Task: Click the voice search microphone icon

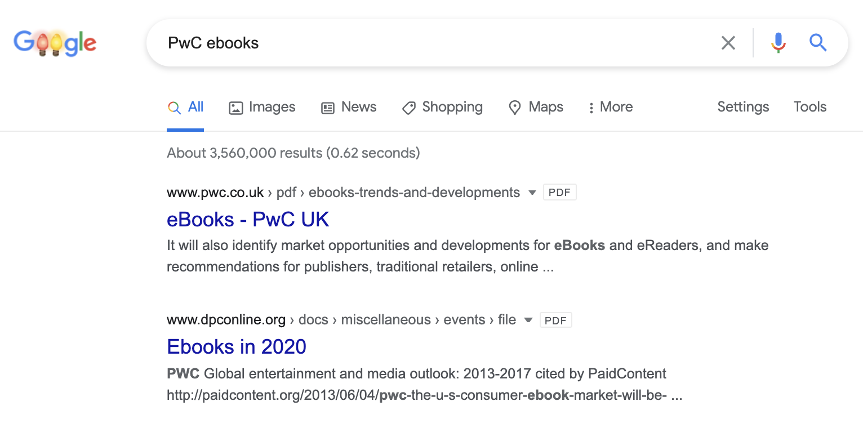Action: (778, 42)
